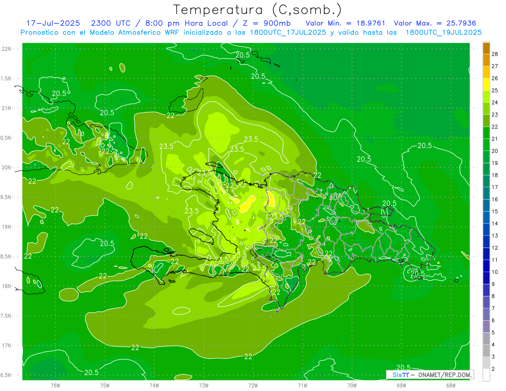Click the '75W' longitude axis label
Screen dimensions: 506x391
[105, 386]
